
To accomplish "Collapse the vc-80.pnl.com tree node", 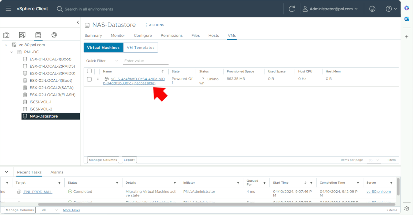I will coord(6,45).
